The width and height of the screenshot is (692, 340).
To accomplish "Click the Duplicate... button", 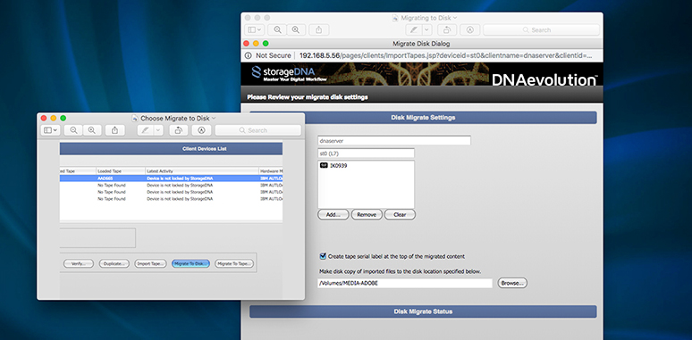I will (x=114, y=264).
